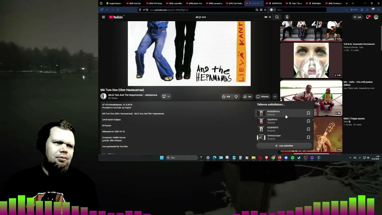This screenshot has width=382, height=215.
Task: Open the taskbar clock and date
Action: click(x=375, y=158)
